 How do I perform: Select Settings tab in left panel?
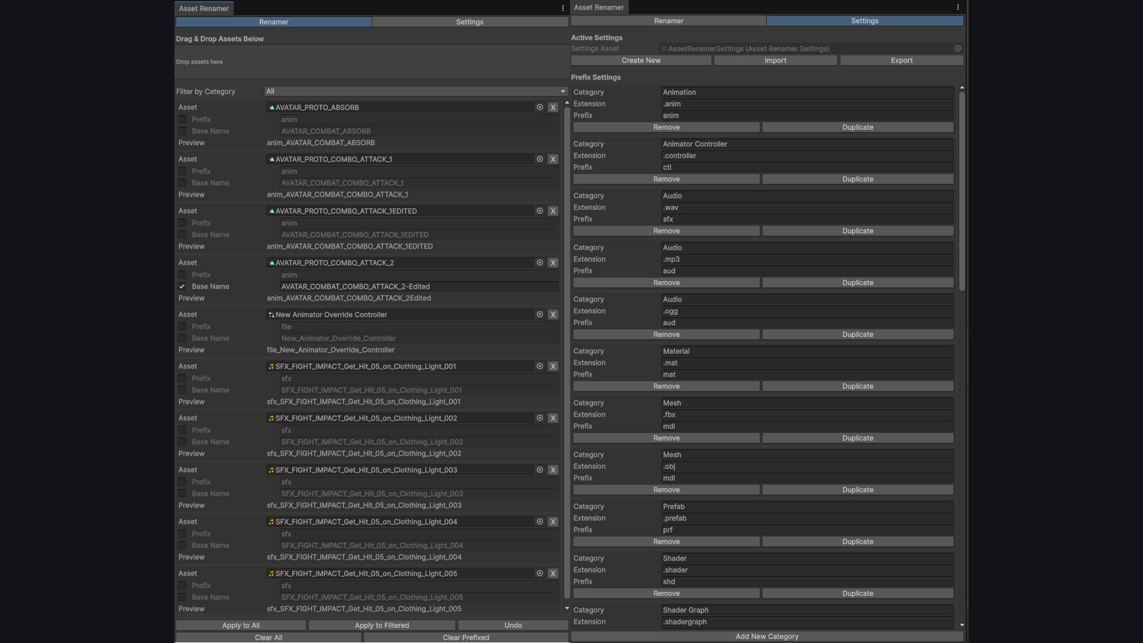click(470, 22)
